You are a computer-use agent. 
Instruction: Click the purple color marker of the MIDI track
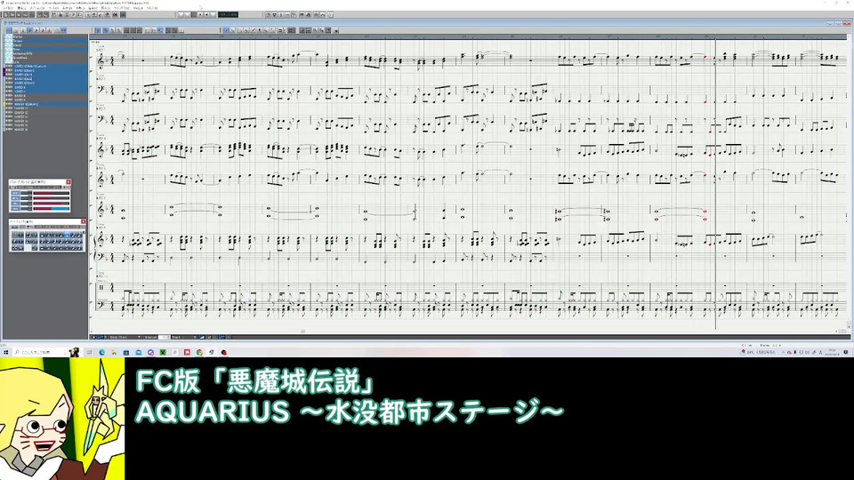pos(4,72)
